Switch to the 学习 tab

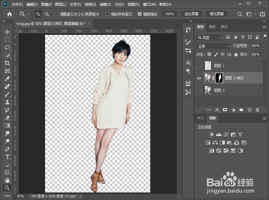[200, 118]
